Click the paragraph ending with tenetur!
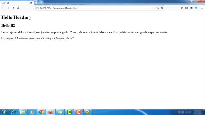 point(85,32)
